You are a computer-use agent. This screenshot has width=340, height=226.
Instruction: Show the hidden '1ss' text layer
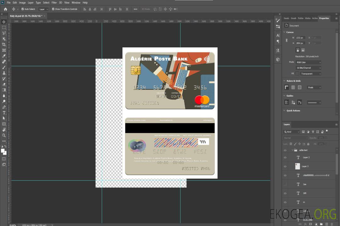[285, 184]
